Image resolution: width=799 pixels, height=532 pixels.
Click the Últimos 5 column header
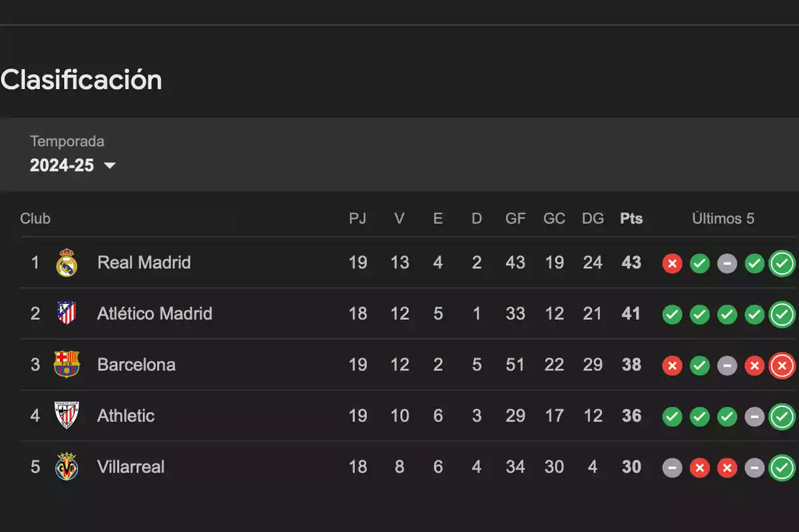pos(723,219)
